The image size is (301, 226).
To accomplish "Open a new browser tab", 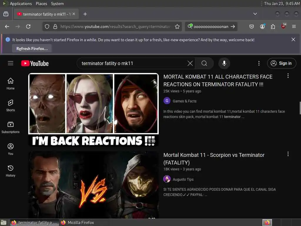I will tap(85, 14).
